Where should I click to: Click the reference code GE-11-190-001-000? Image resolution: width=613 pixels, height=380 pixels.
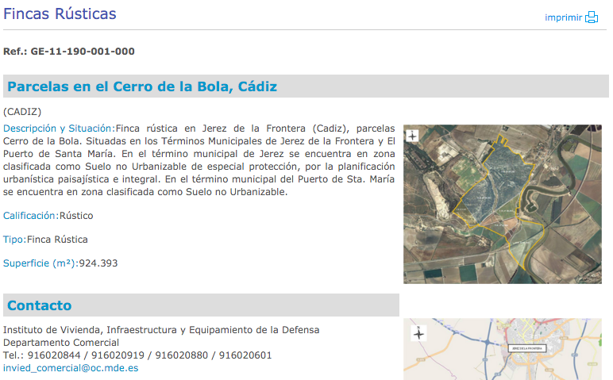click(x=83, y=52)
